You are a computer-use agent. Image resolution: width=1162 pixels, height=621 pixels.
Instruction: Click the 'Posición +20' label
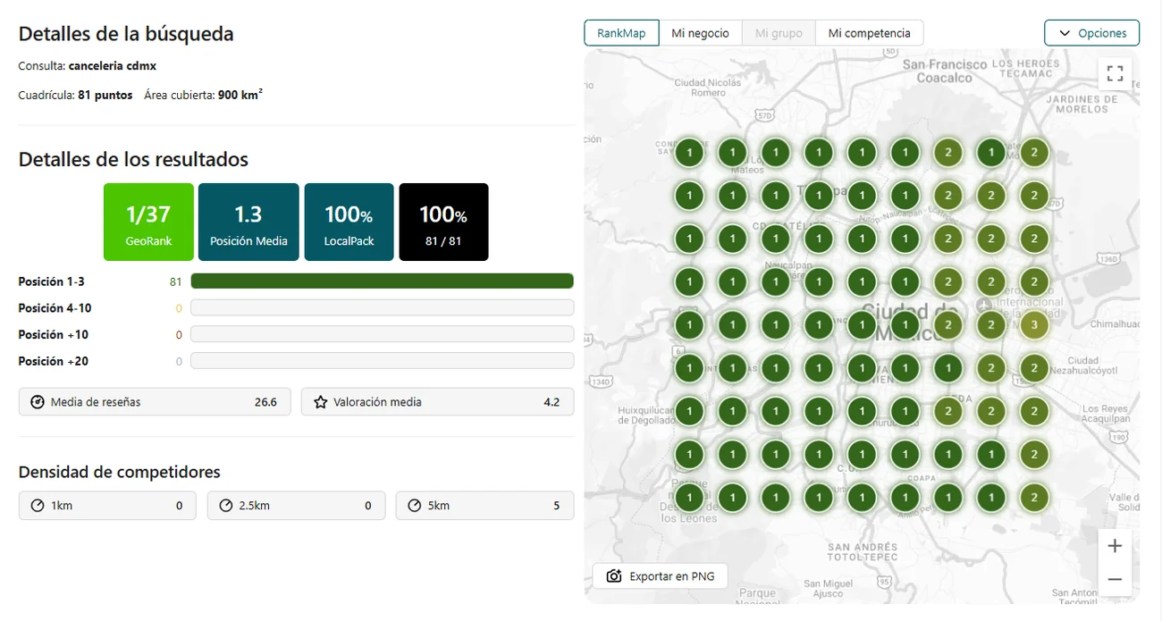(x=54, y=361)
